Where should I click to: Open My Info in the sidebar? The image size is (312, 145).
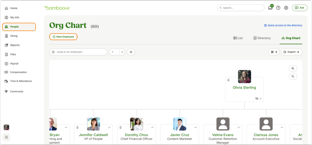(12, 17)
